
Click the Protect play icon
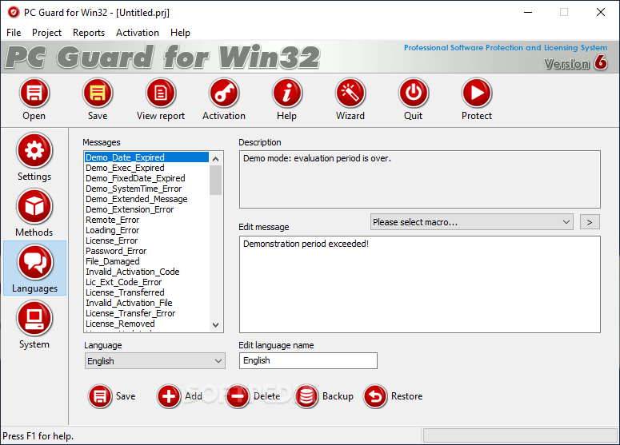tap(477, 93)
